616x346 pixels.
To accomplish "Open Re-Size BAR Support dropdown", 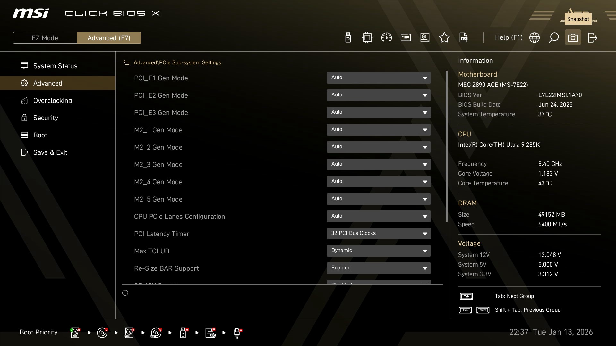I will coord(378,268).
